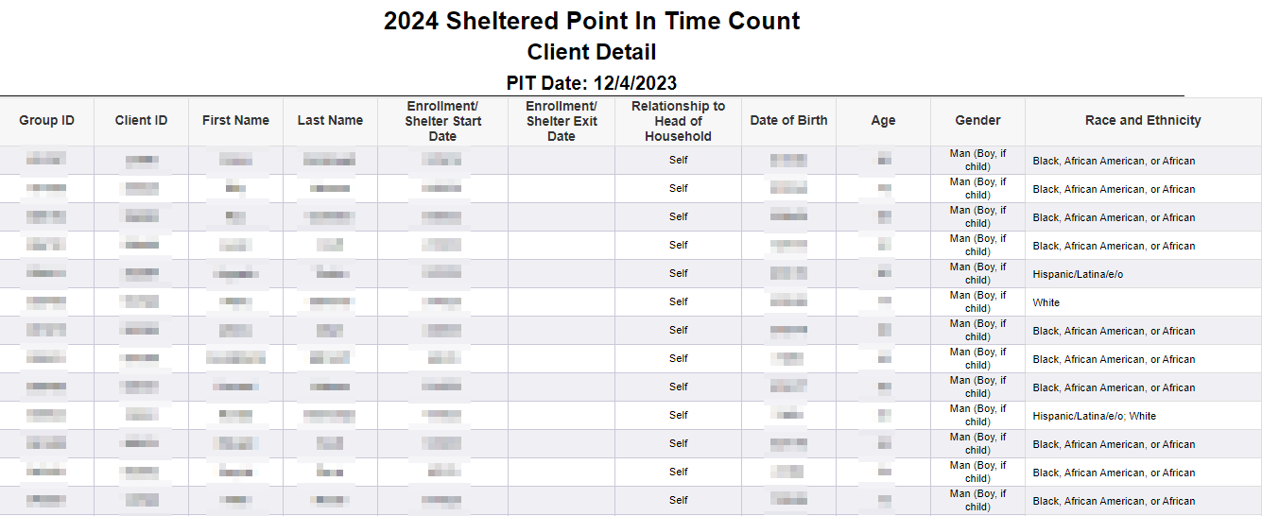The height and width of the screenshot is (516, 1262).
Task: Click the last row's Man (Boy, if child) cell
Action: [x=977, y=501]
